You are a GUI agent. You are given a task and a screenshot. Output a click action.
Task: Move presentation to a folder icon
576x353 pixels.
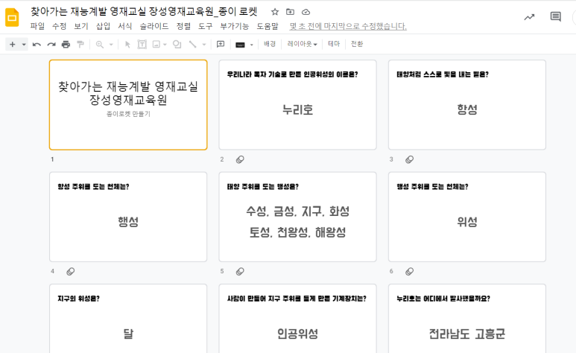point(290,12)
